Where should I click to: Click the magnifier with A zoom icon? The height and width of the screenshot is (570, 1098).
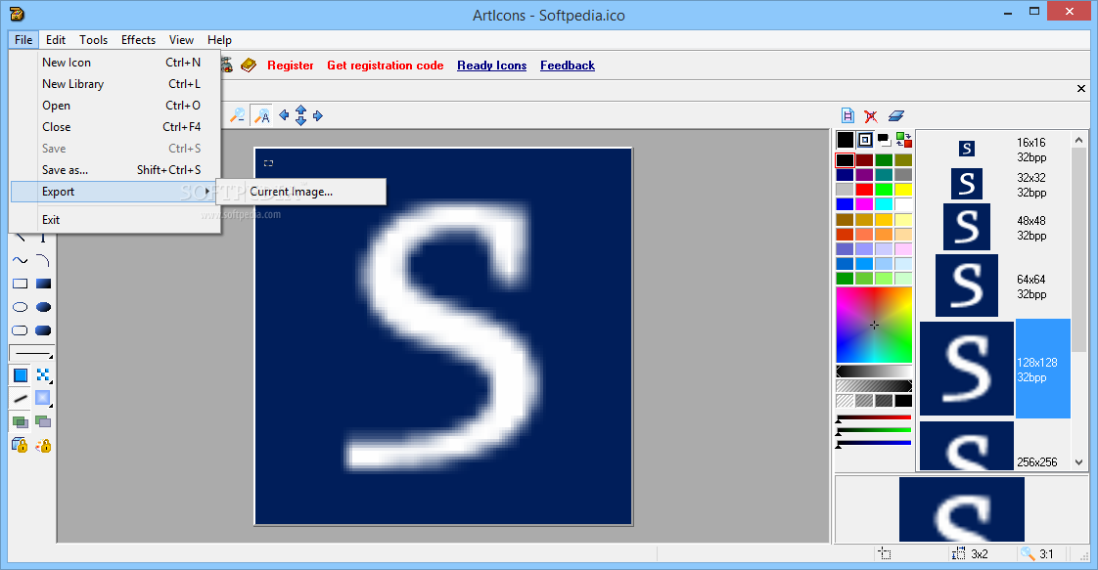tap(262, 115)
